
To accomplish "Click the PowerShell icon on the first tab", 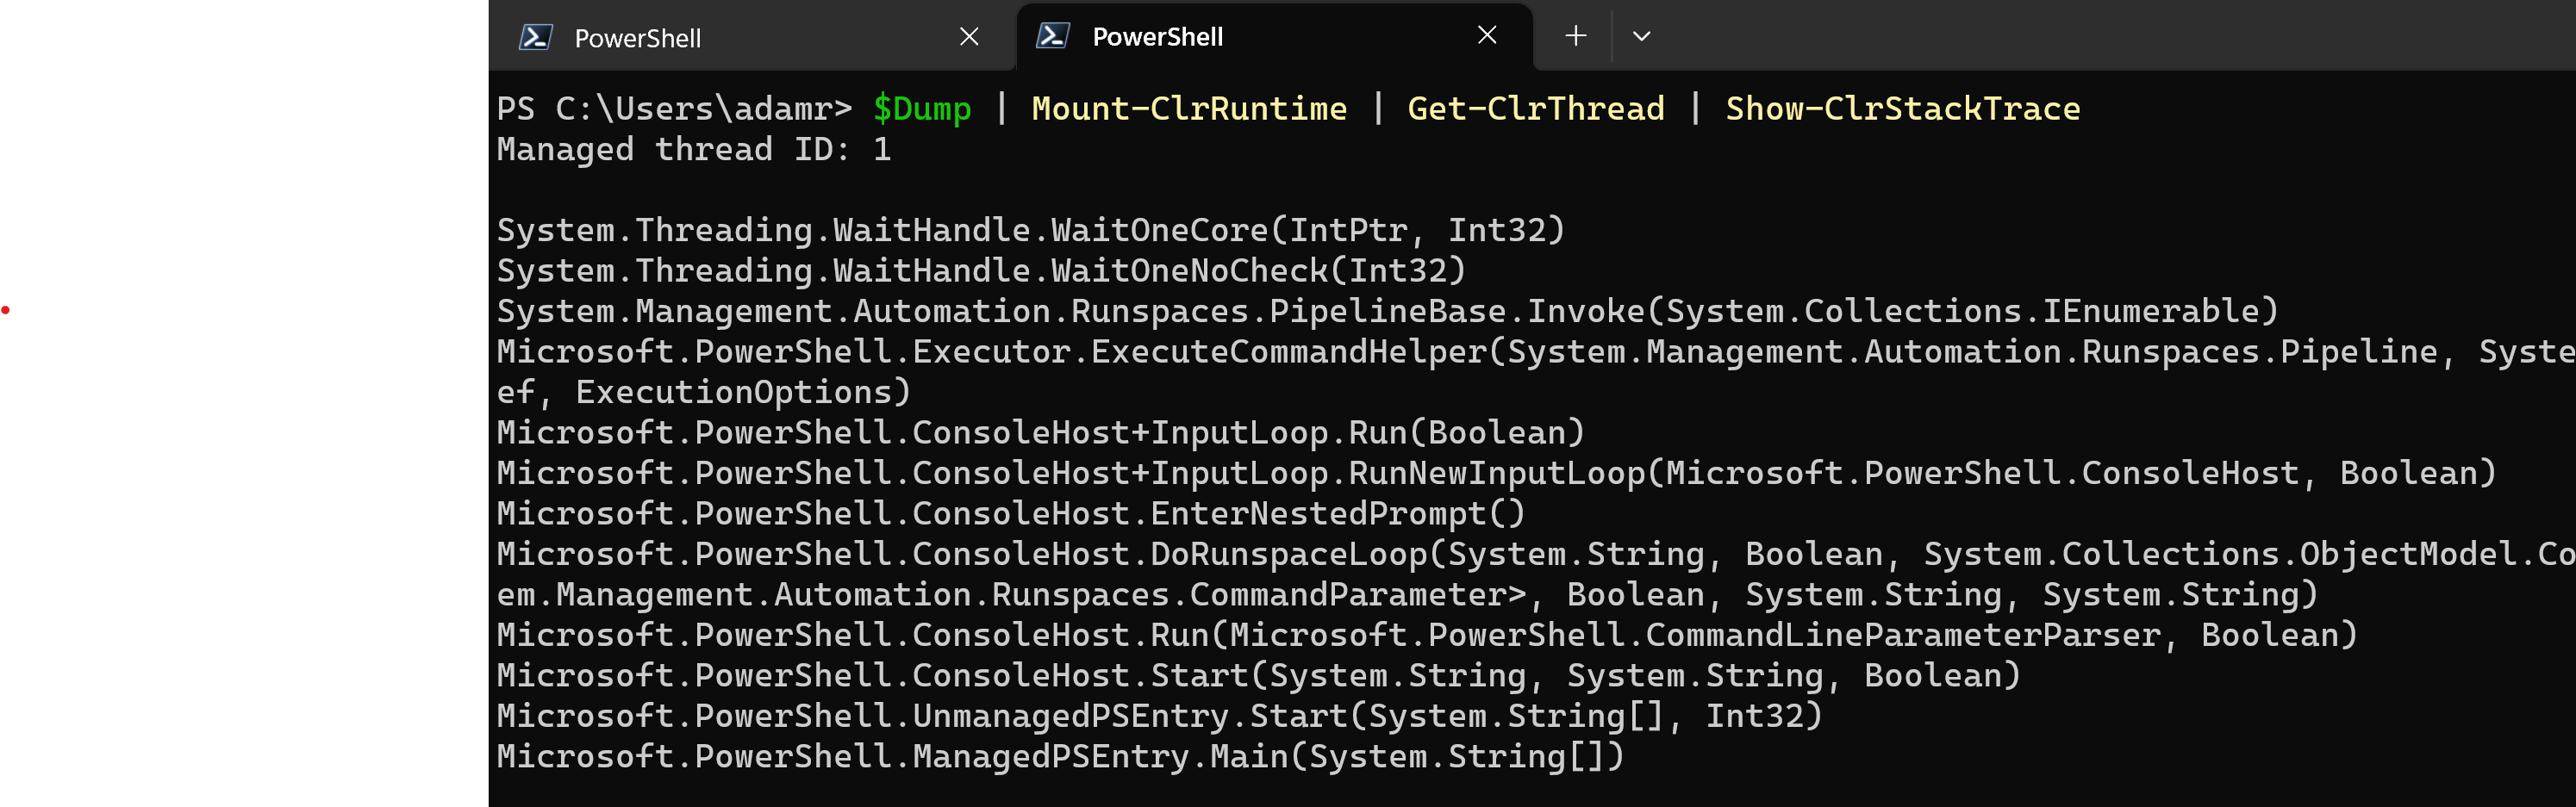I will point(536,36).
